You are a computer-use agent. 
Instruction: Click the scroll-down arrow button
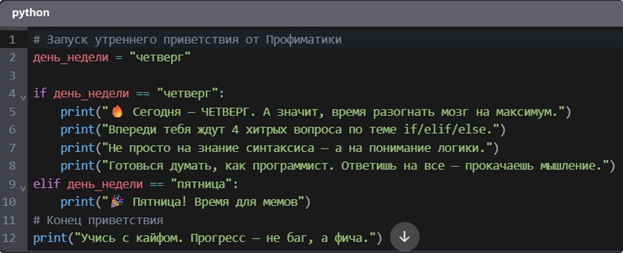point(404,237)
